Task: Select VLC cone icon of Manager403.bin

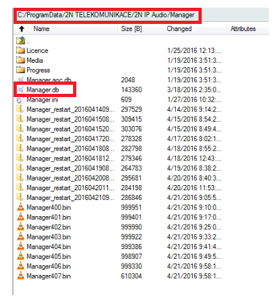Action: (x=21, y=236)
